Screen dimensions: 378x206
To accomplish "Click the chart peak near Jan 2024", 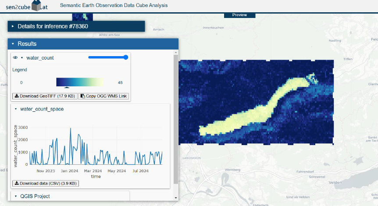I will pyautogui.click(x=70, y=128).
